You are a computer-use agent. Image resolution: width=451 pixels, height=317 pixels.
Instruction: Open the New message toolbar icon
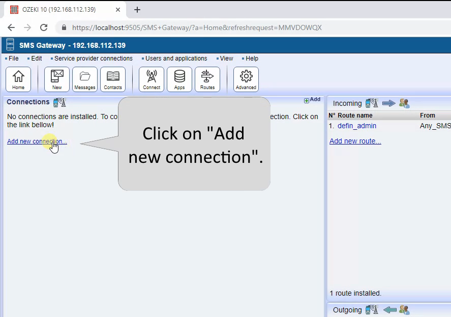pyautogui.click(x=57, y=79)
